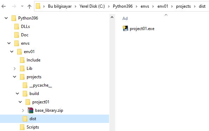Click the address bar folder icon
Image resolution: width=209 pixels, height=131 pixels.
click(x=38, y=6)
